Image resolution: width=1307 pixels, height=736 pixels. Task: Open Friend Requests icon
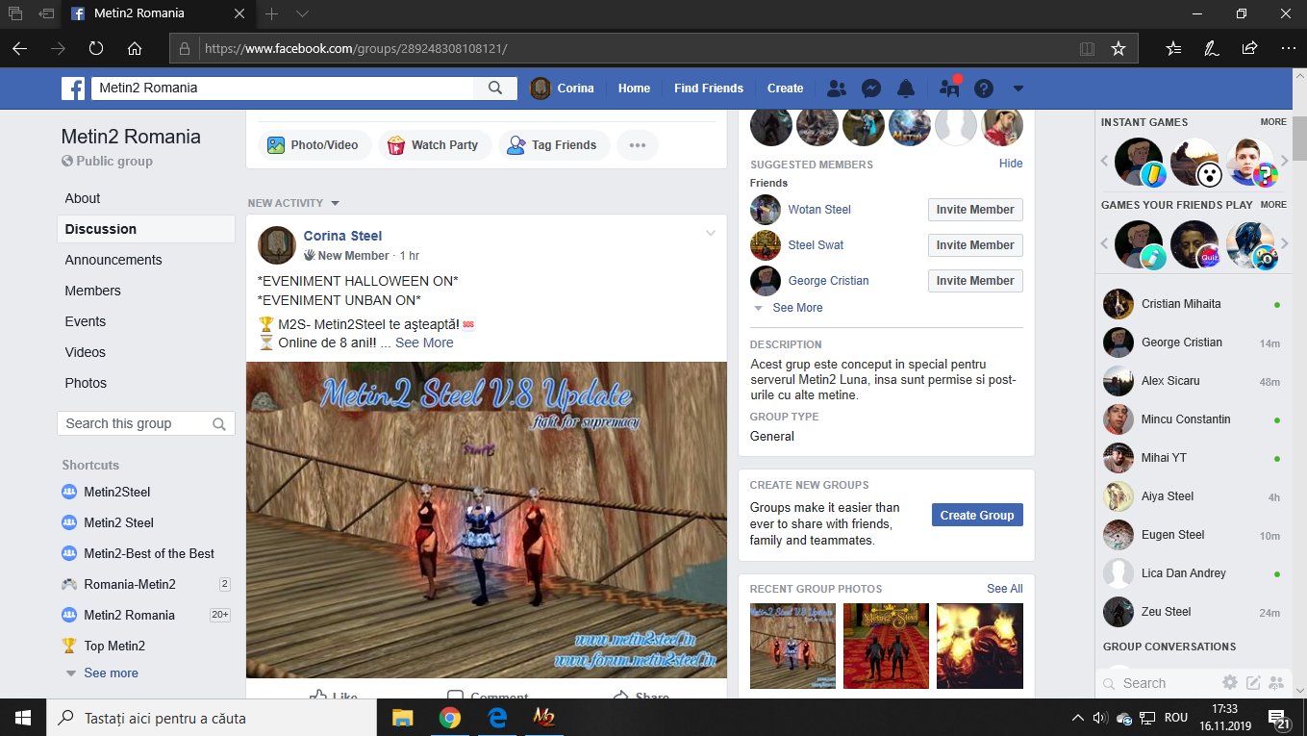pos(837,89)
